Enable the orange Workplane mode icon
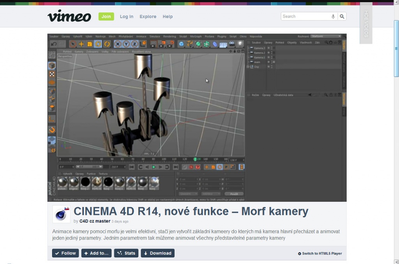The width and height of the screenshot is (399, 264). tap(52, 83)
